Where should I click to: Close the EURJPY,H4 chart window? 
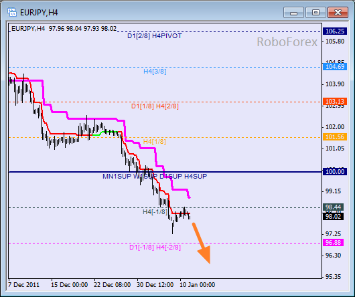(338, 12)
